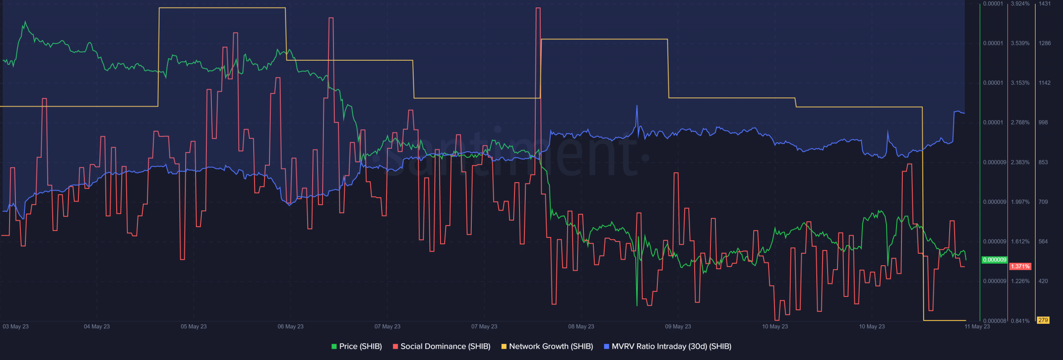The height and width of the screenshot is (360, 1063).
Task: Toggle the Price (SHIB) legend entry
Action: click(357, 346)
